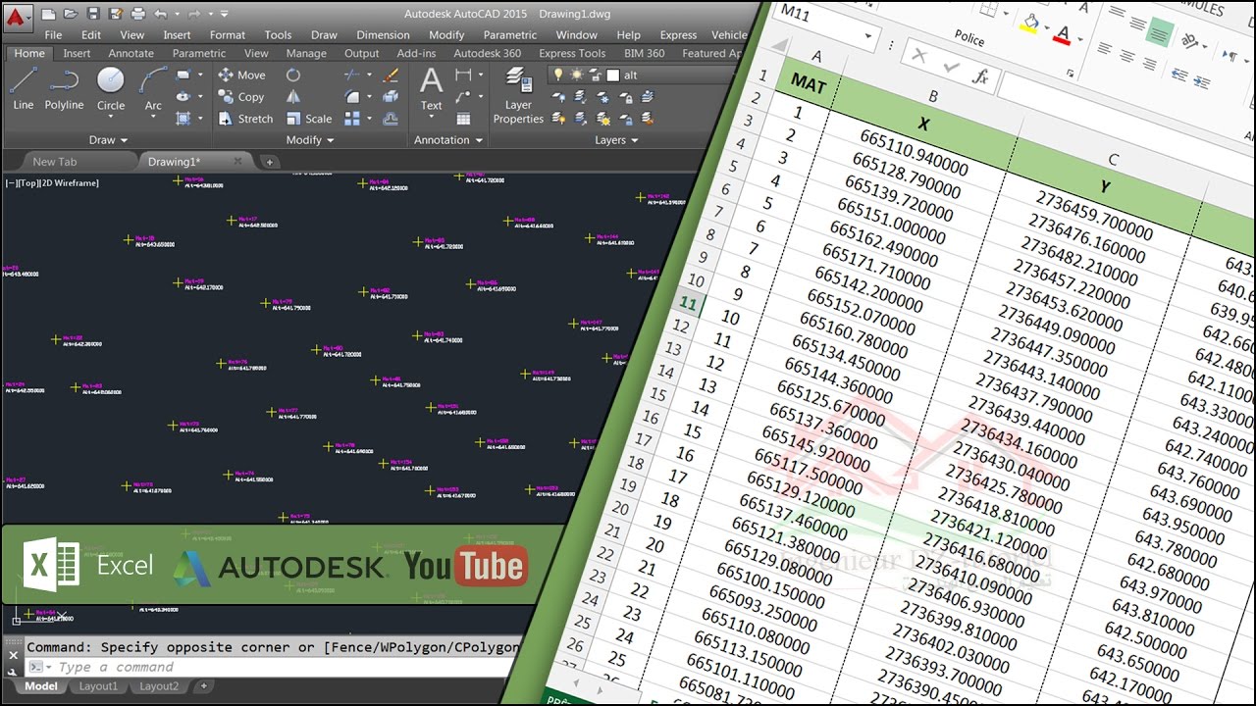This screenshot has width=1256, height=706.
Task: Click Excel confirm entry checkmark icon
Action: click(950, 66)
